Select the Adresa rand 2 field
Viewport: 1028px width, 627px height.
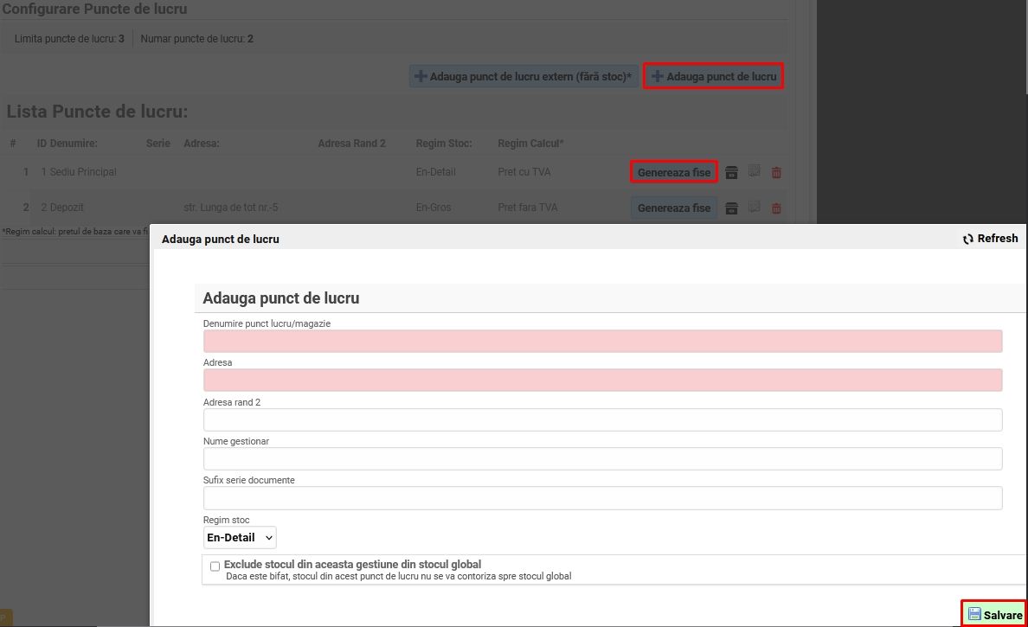click(x=602, y=419)
